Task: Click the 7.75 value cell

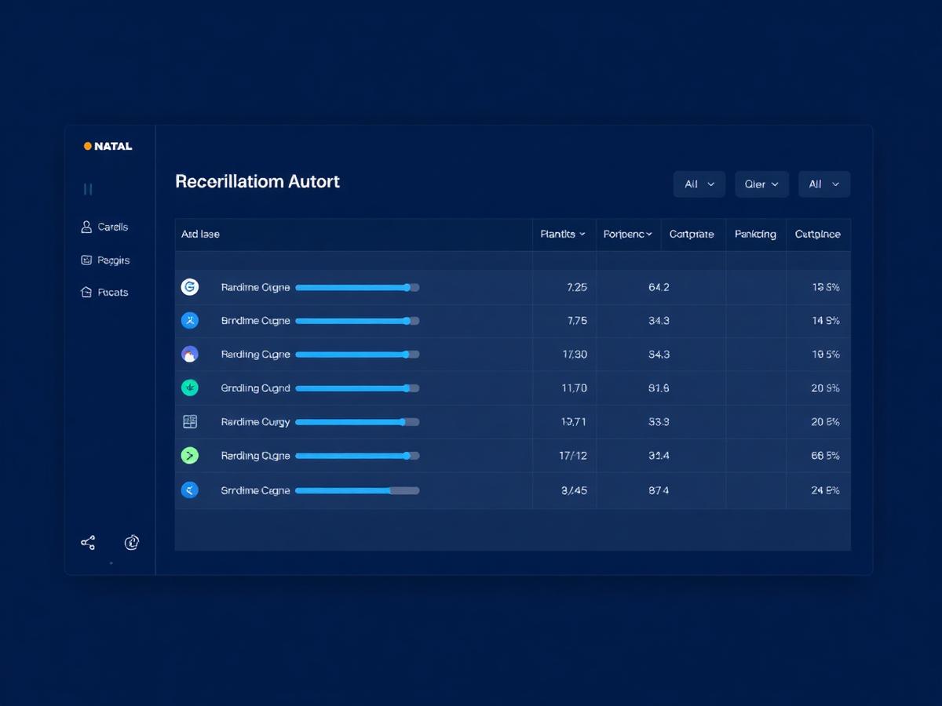Action: point(576,321)
